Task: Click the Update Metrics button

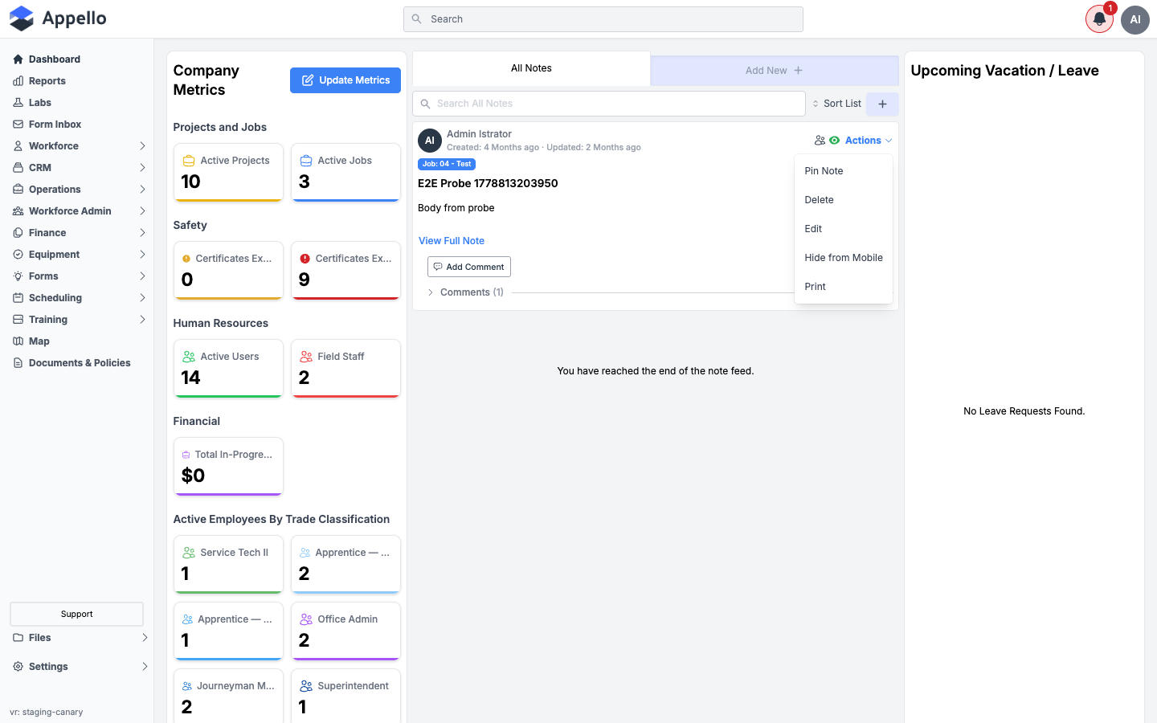Action: (345, 80)
